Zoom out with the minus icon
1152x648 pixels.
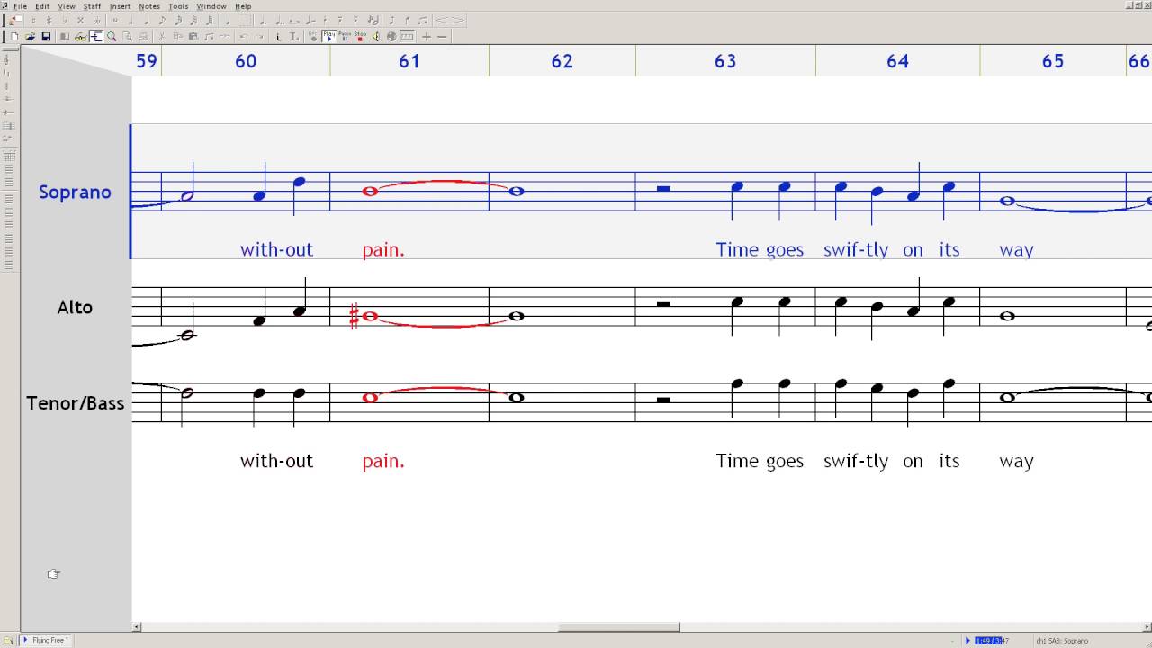pos(442,37)
